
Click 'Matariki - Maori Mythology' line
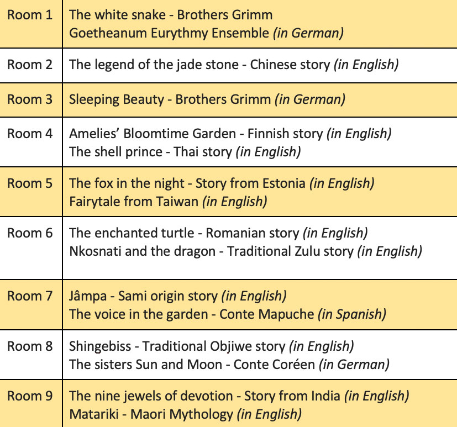click(185, 413)
